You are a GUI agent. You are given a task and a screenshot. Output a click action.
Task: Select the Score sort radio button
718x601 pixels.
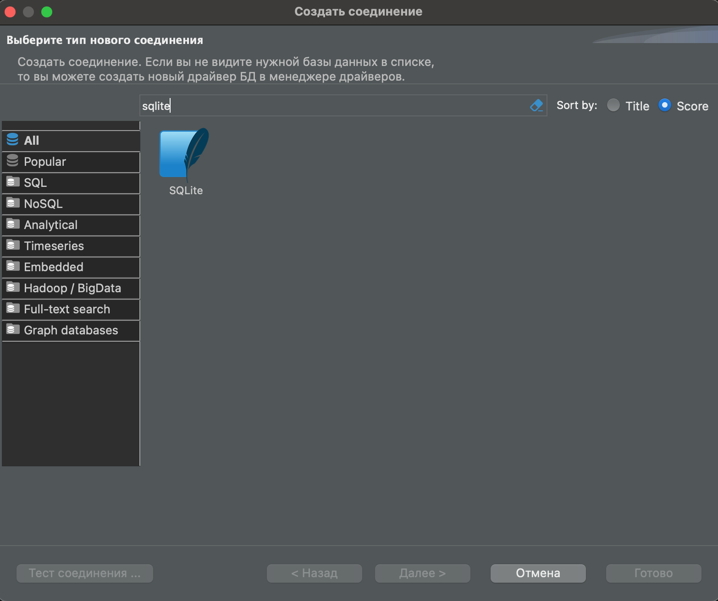664,105
